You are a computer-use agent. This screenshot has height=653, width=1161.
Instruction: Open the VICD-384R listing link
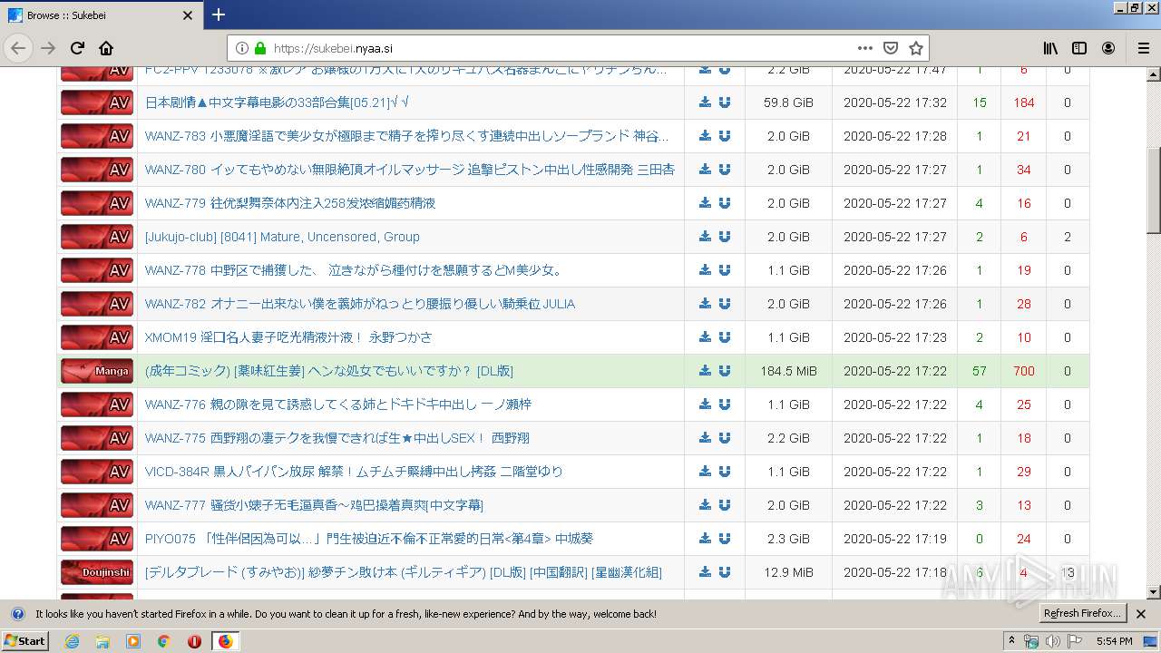(354, 472)
